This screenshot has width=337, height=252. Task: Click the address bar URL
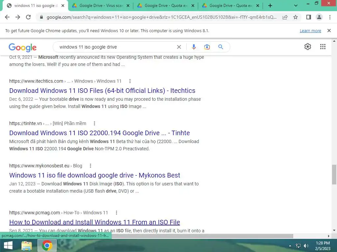pos(161,17)
